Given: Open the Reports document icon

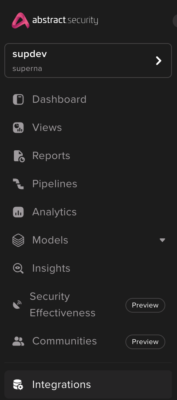Looking at the screenshot, I should (19, 156).
